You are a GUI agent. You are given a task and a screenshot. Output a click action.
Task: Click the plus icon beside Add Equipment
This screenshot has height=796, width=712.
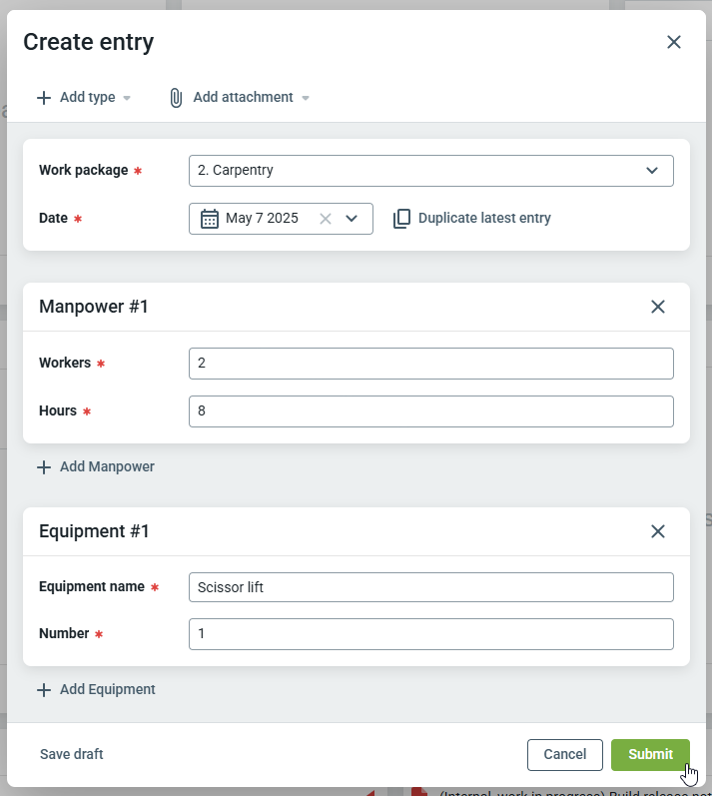click(x=44, y=690)
